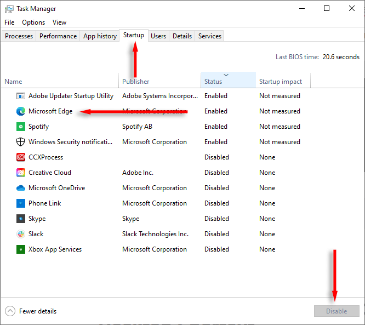Collapse view with Fewer details chevron

click(x=10, y=311)
